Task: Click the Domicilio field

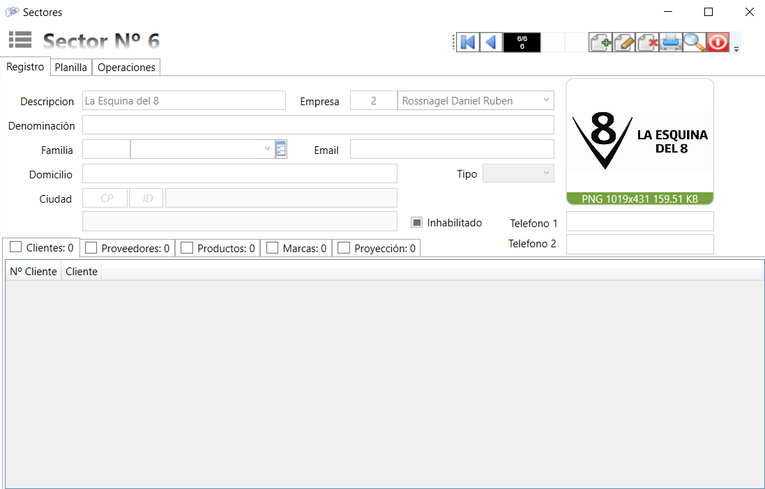Action: (240, 173)
